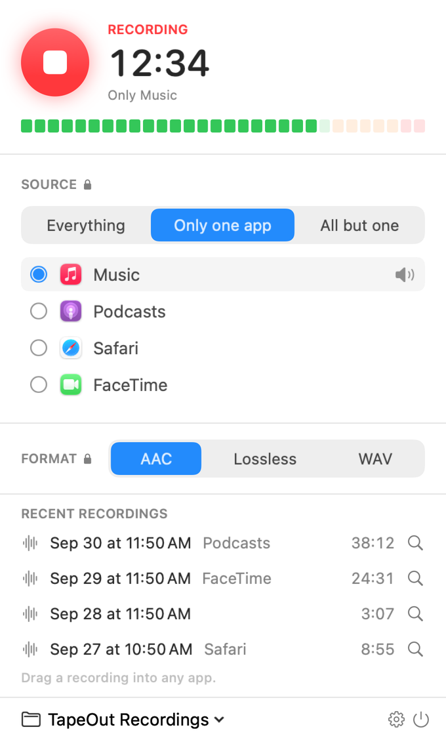Choose AAC format

156,459
